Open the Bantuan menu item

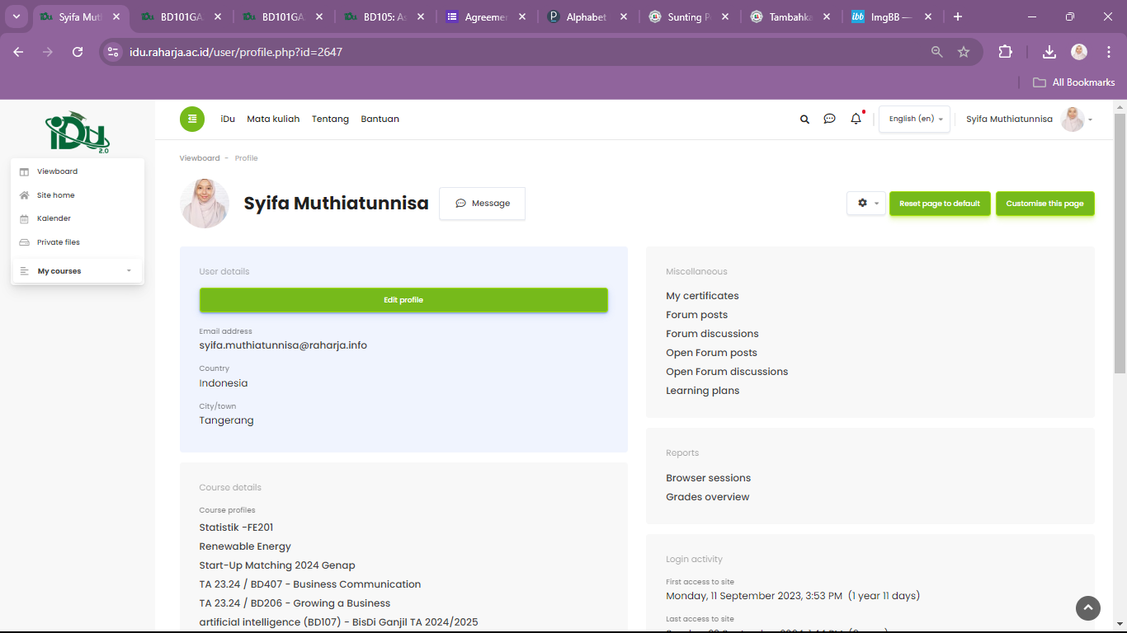coord(380,119)
